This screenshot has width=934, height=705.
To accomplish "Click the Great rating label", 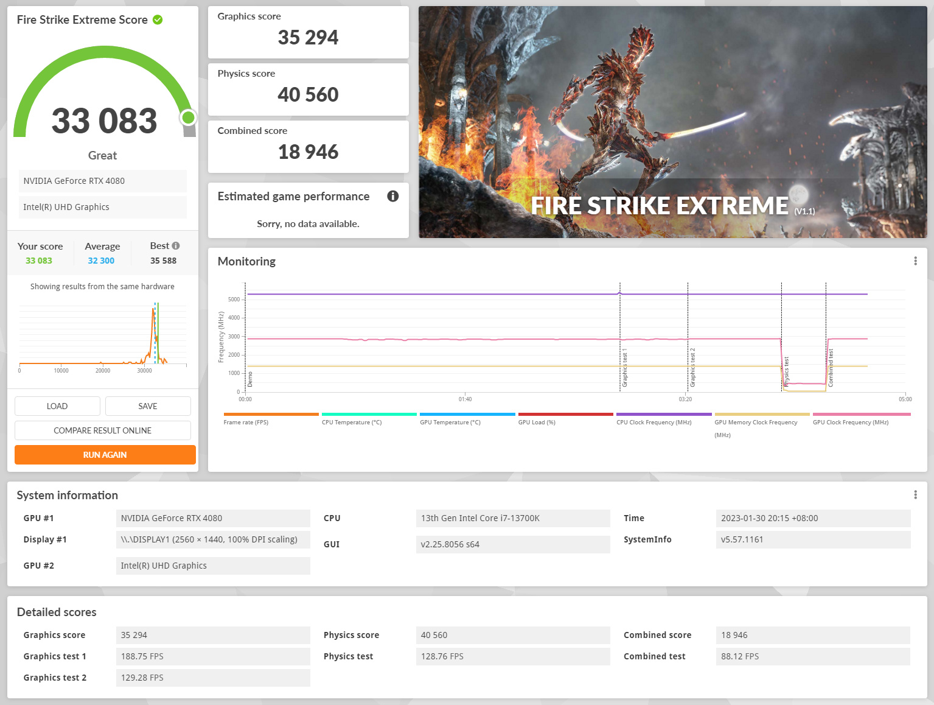I will point(102,155).
